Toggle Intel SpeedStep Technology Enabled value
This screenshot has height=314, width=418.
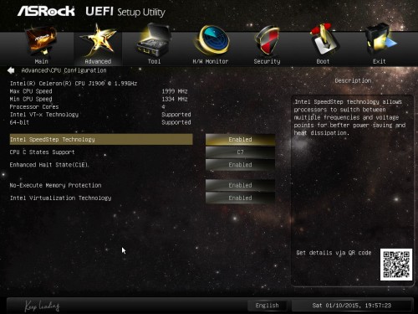[240, 140]
